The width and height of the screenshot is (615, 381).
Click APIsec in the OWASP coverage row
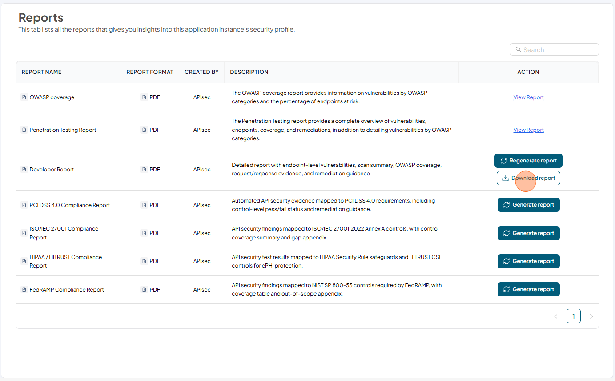tap(202, 97)
